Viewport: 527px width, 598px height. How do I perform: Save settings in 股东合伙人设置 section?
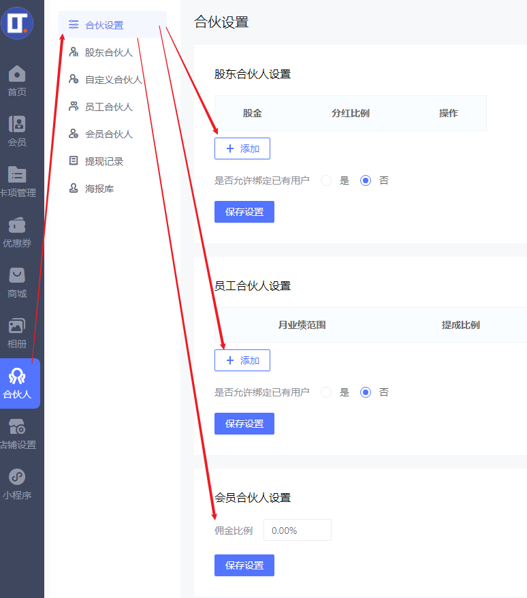[x=244, y=212]
